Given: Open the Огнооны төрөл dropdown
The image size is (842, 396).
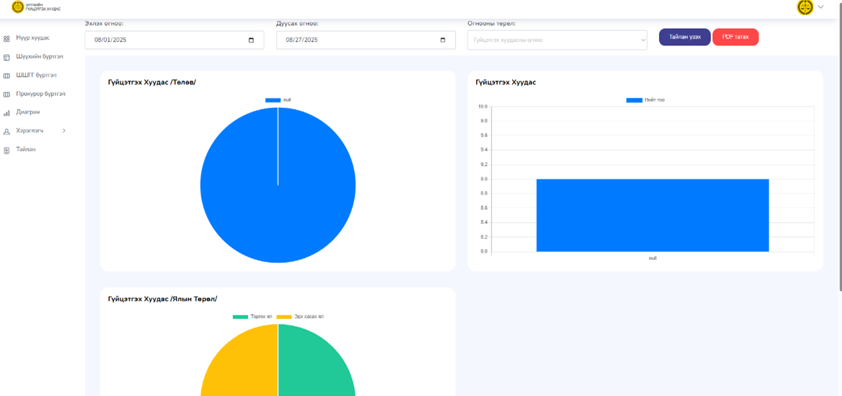Looking at the screenshot, I should [x=557, y=40].
